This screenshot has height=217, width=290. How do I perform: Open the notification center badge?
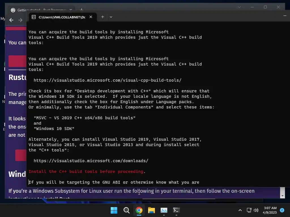point(282,210)
